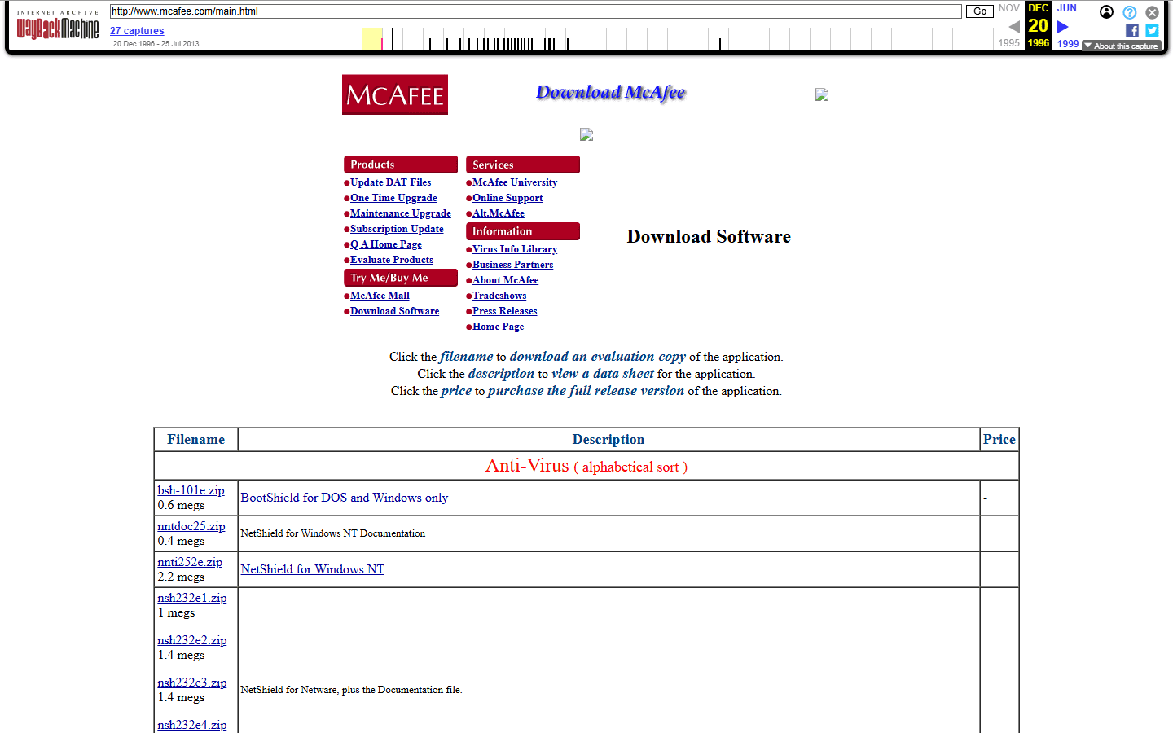Download bsh-101e.zip file
Image resolution: width=1173 pixels, height=733 pixels.
(x=191, y=490)
